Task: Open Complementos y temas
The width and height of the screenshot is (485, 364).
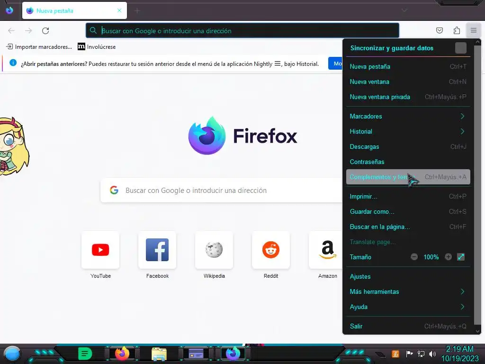Action: coord(408,177)
